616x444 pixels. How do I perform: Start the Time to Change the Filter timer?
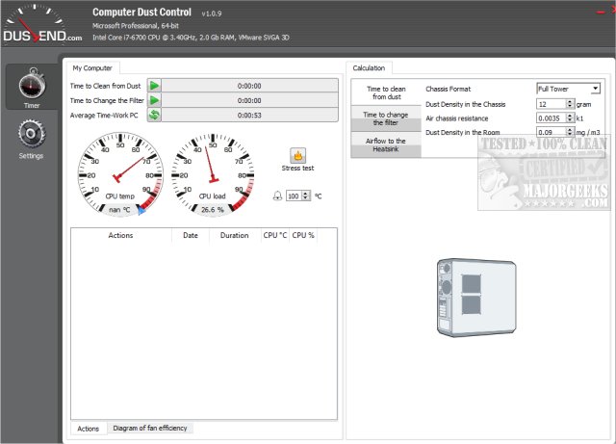[x=154, y=100]
